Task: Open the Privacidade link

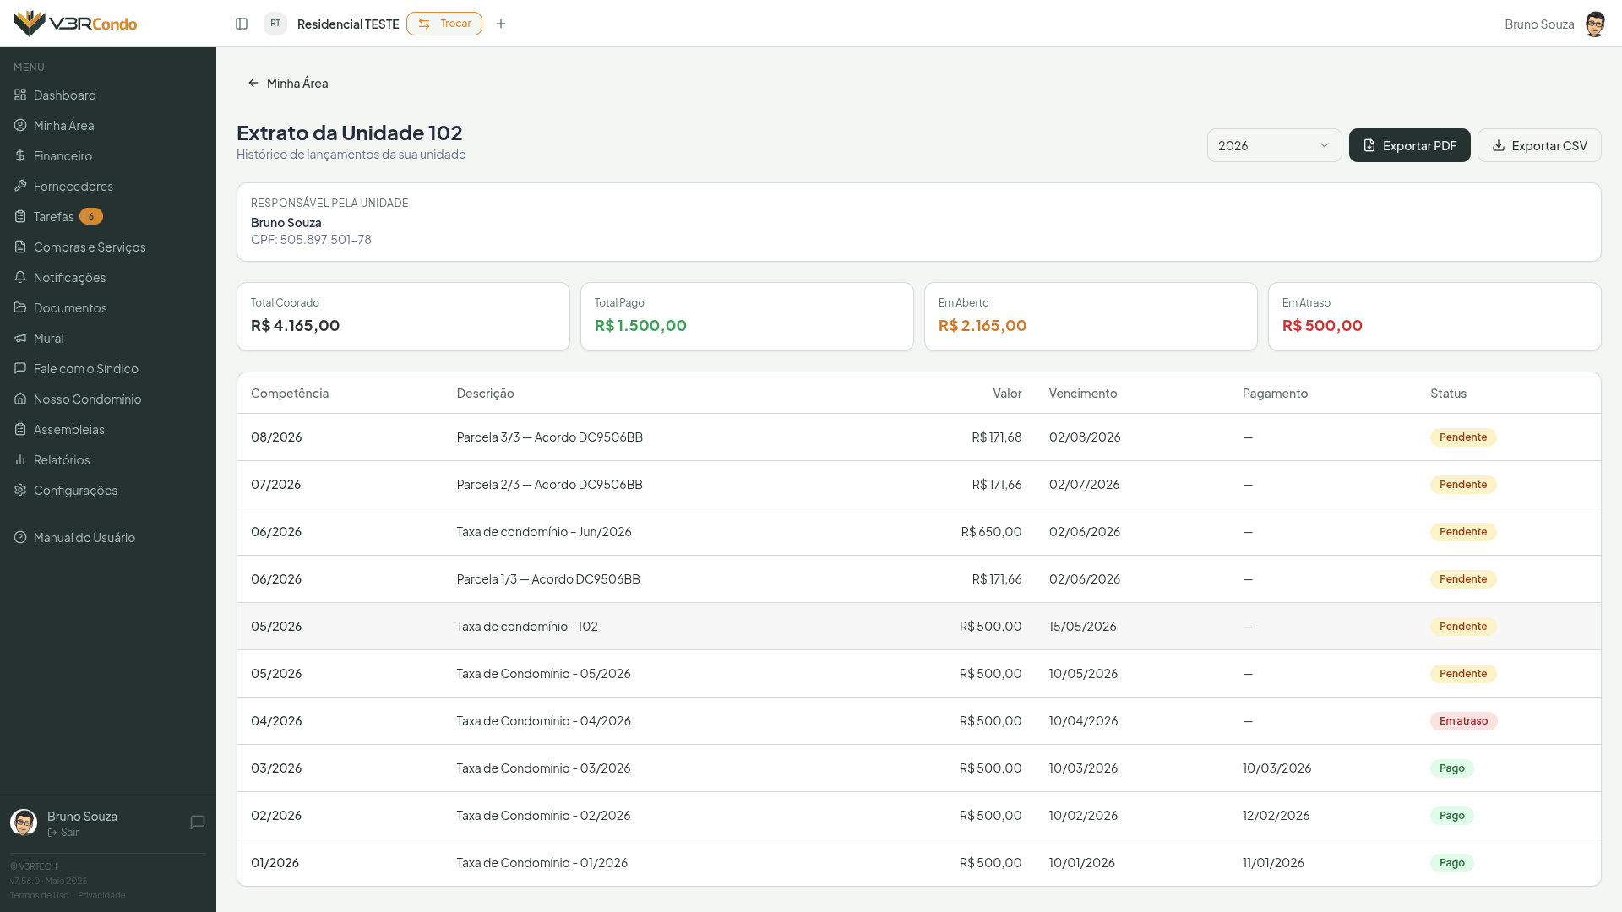Action: coord(101,895)
